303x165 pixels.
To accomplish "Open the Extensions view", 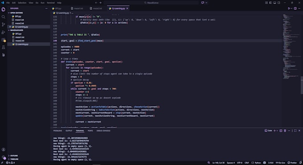I will (x=3, y=40).
